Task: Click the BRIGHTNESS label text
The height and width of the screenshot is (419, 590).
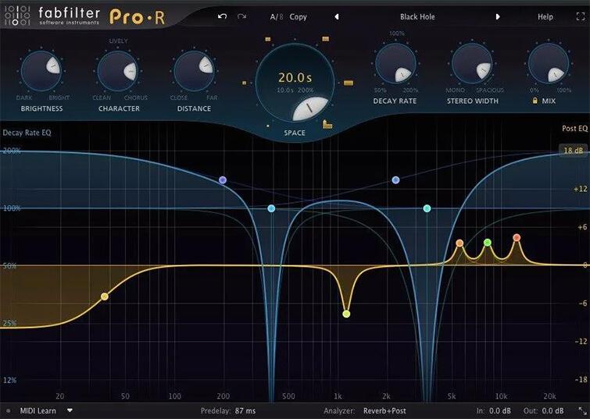Action: pos(41,108)
